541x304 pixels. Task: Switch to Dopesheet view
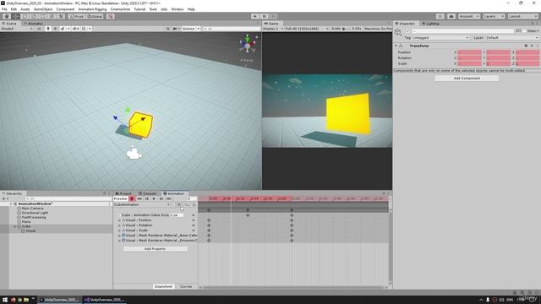(x=163, y=286)
